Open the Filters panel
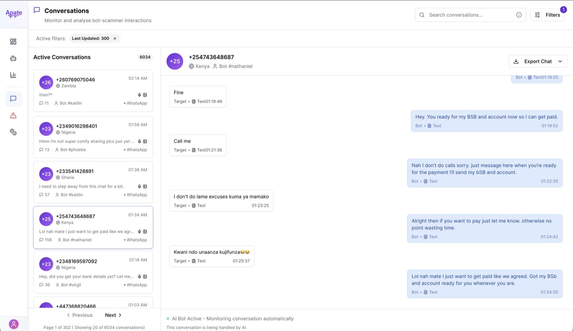Viewport: 573px width, 331px height. (x=547, y=15)
